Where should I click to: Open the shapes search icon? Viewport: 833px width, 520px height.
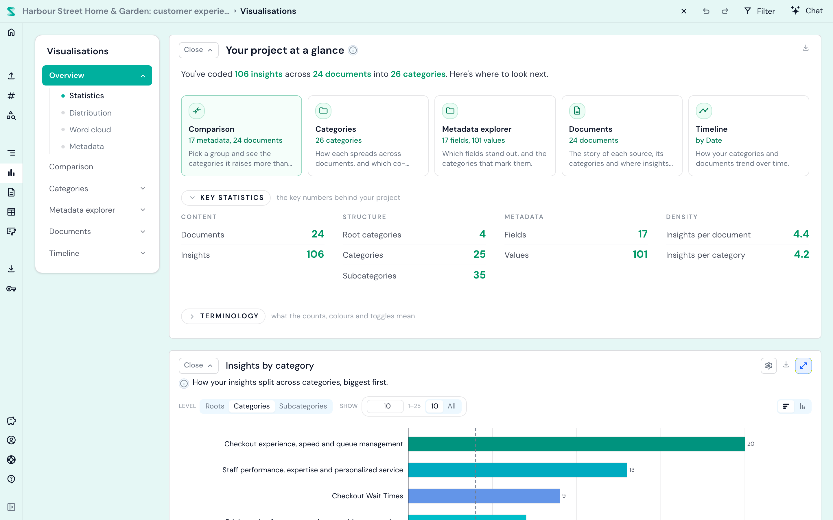pyautogui.click(x=11, y=115)
